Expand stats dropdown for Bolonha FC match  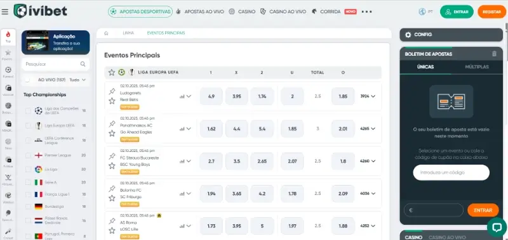185,194
